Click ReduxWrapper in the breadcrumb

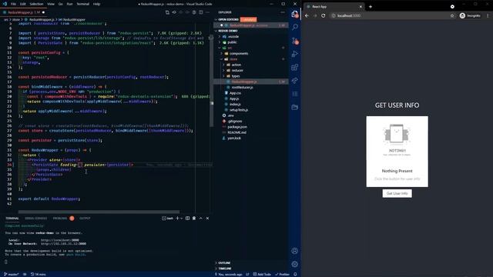coord(74,19)
